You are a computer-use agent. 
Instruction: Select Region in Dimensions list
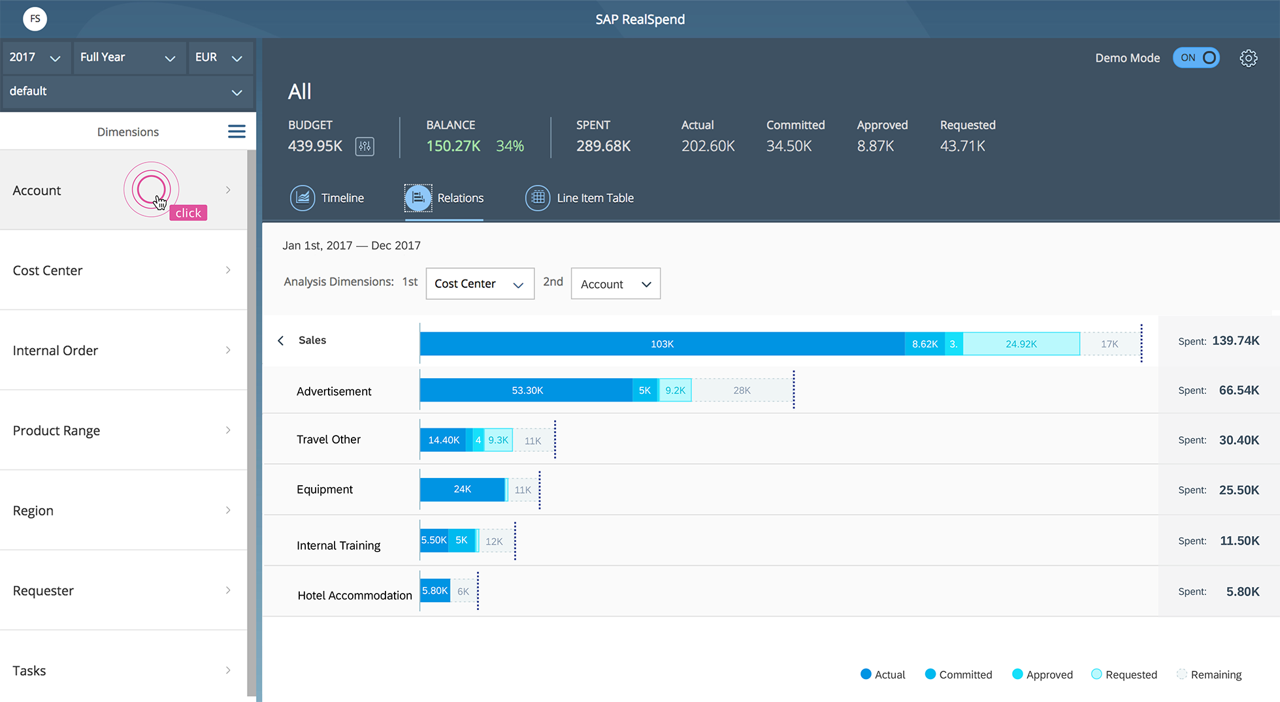pyautogui.click(x=123, y=510)
